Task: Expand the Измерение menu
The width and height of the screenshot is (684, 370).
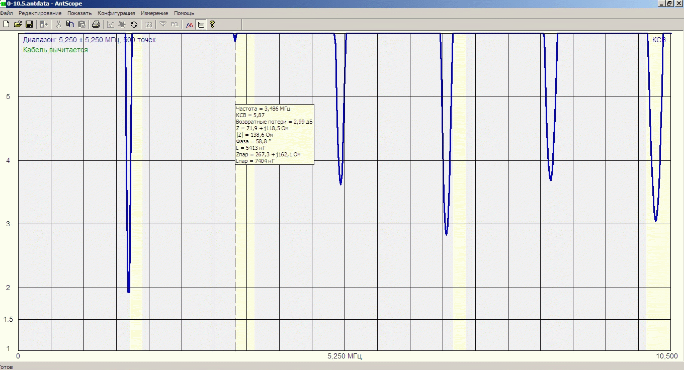Action: [x=154, y=13]
